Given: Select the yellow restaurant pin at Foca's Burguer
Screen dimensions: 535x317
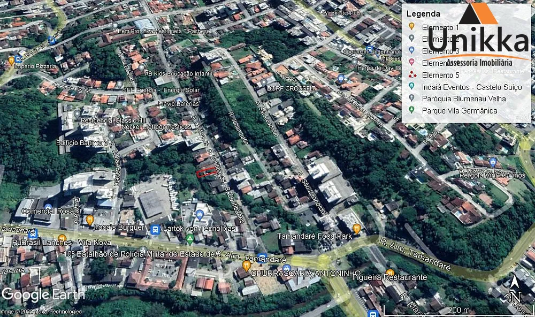Looking at the screenshot, I should (90, 221).
